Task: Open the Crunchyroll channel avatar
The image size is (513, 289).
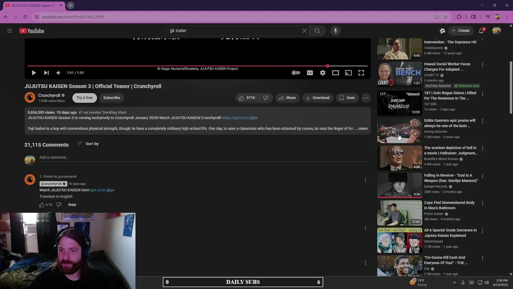Action: [x=30, y=98]
